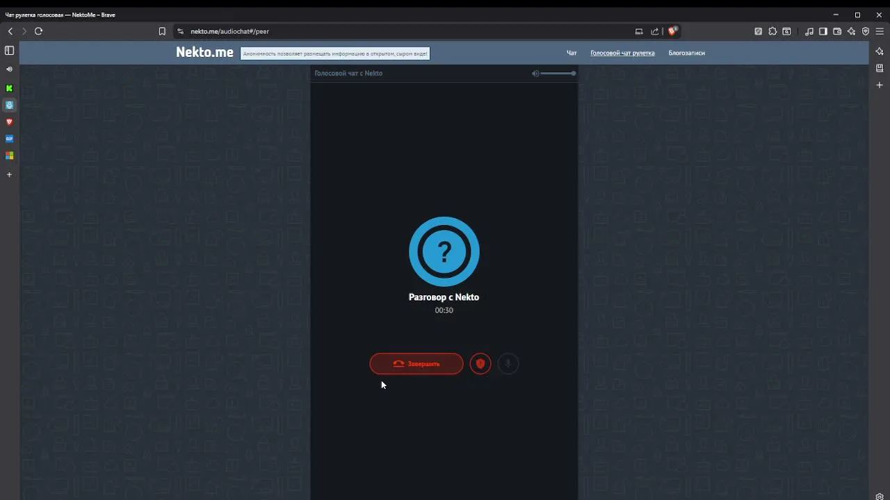The width and height of the screenshot is (890, 500).
Task: Toggle vertical tabs panel icon
Action: point(9,51)
